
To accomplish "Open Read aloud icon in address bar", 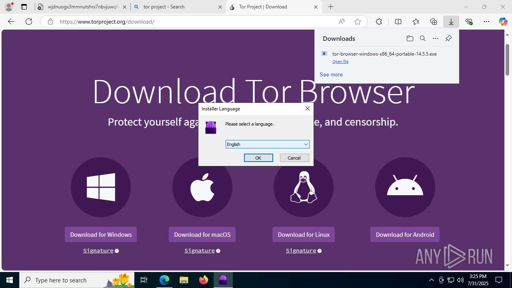I will pyautogui.click(x=342, y=22).
